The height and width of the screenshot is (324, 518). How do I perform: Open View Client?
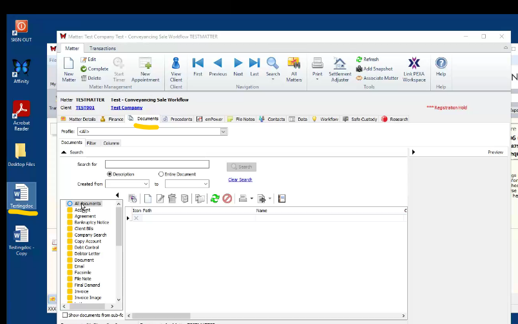(176, 69)
